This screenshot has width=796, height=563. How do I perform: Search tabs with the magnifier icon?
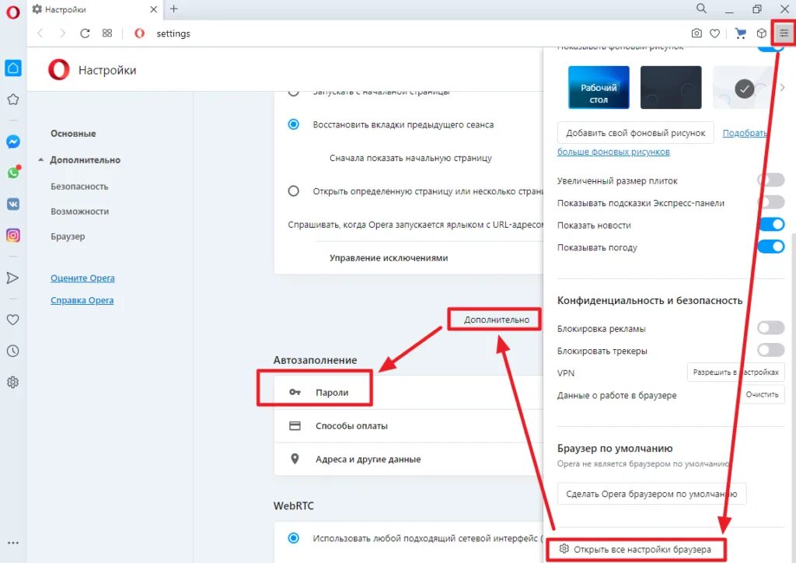pos(701,9)
